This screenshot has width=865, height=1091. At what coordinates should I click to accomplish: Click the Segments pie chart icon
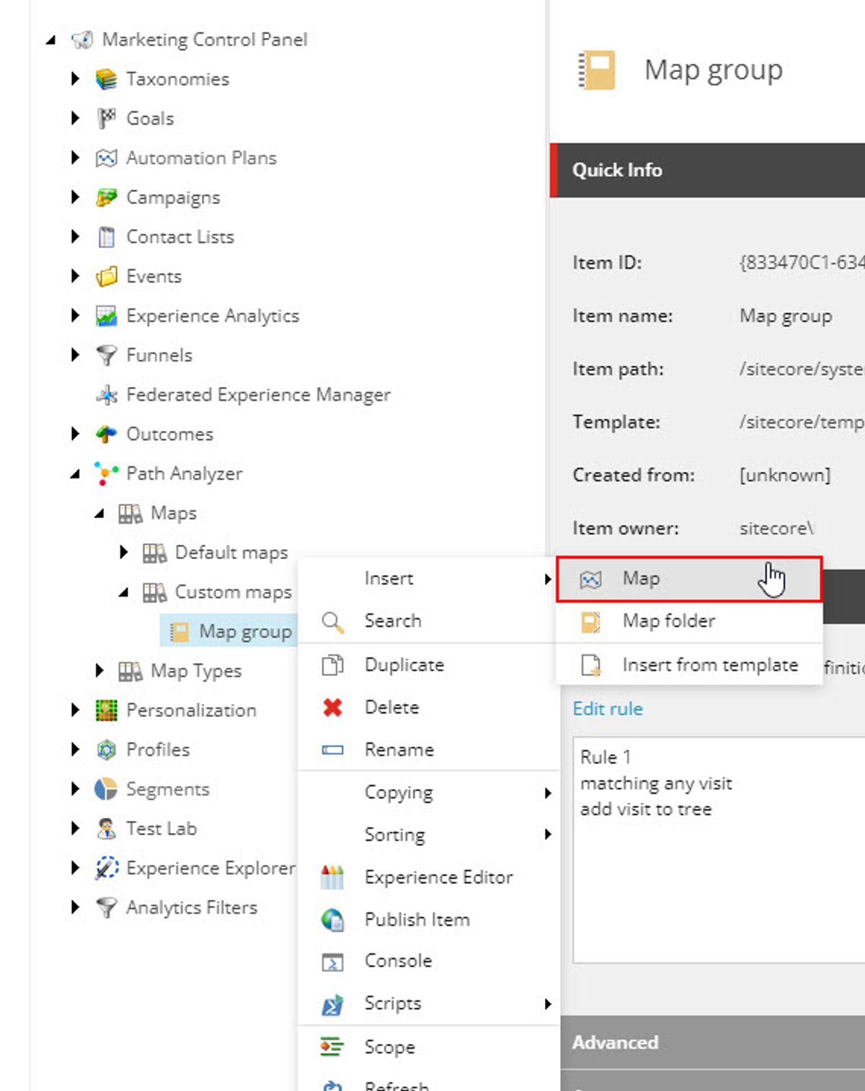pyautogui.click(x=106, y=789)
